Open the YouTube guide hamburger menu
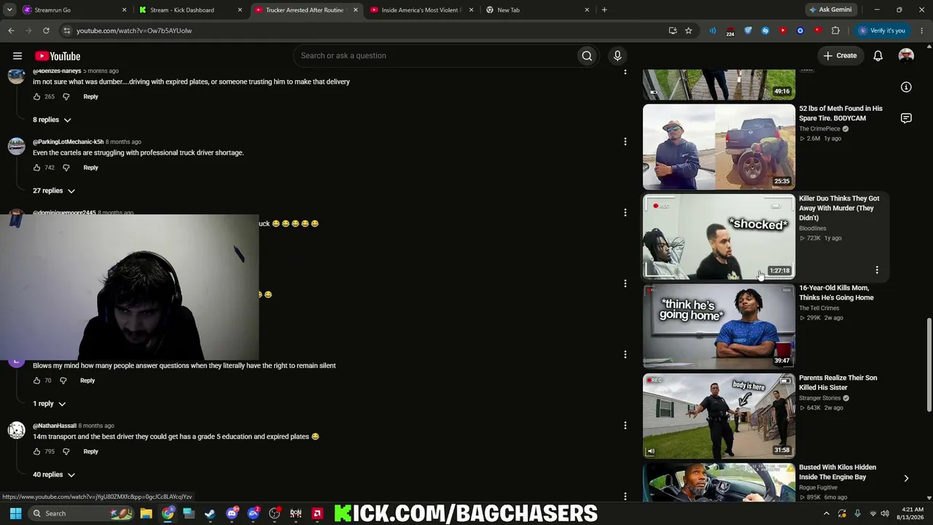This screenshot has width=933, height=525. pos(17,56)
